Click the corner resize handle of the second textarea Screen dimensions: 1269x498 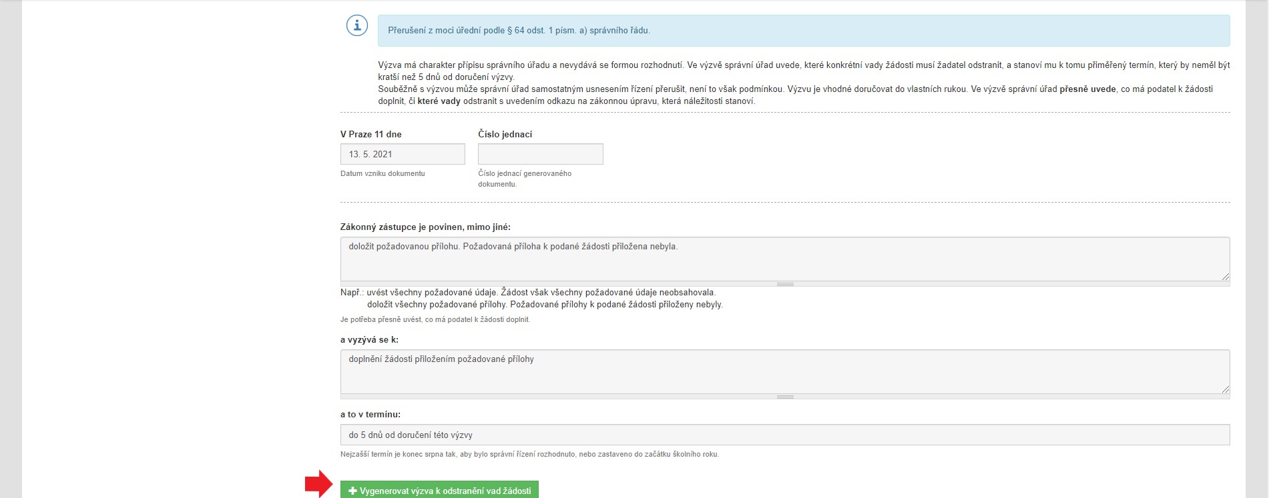(x=1225, y=389)
